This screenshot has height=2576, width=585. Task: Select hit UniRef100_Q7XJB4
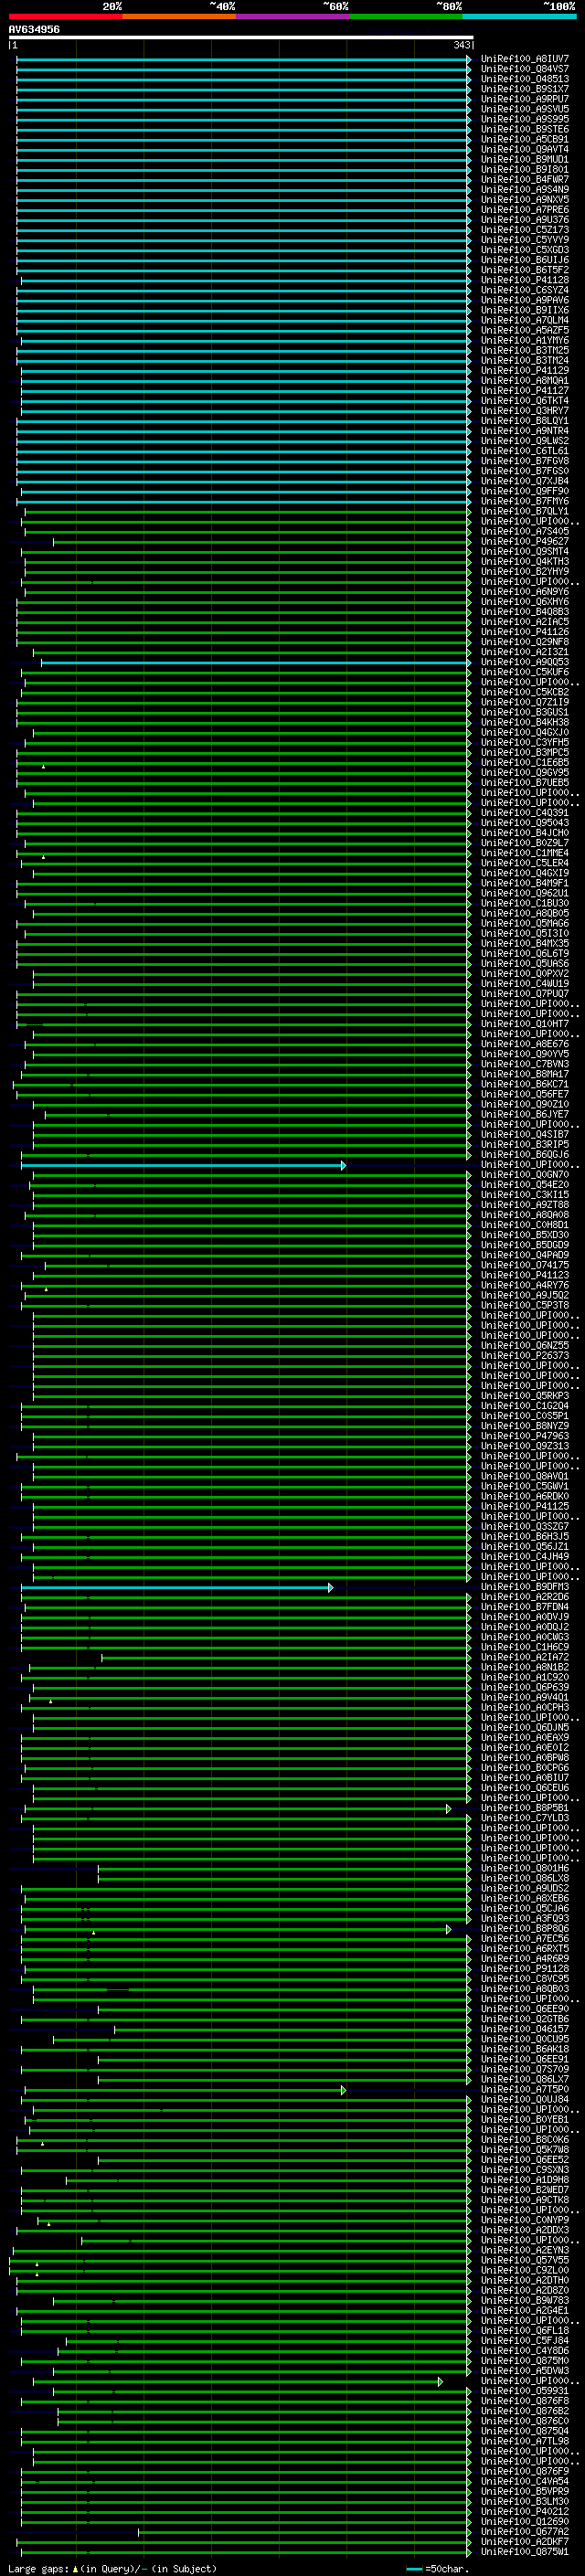525,481
